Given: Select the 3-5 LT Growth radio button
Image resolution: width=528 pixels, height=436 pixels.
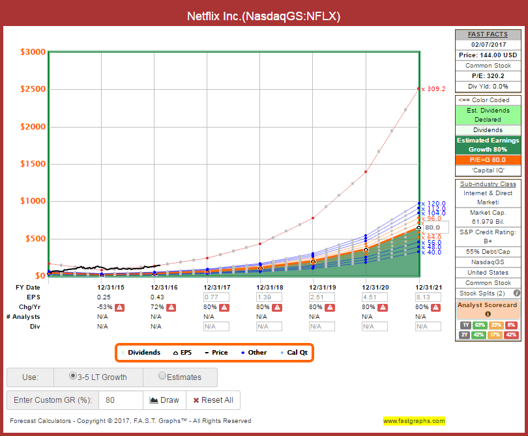Looking at the screenshot, I should (x=72, y=376).
